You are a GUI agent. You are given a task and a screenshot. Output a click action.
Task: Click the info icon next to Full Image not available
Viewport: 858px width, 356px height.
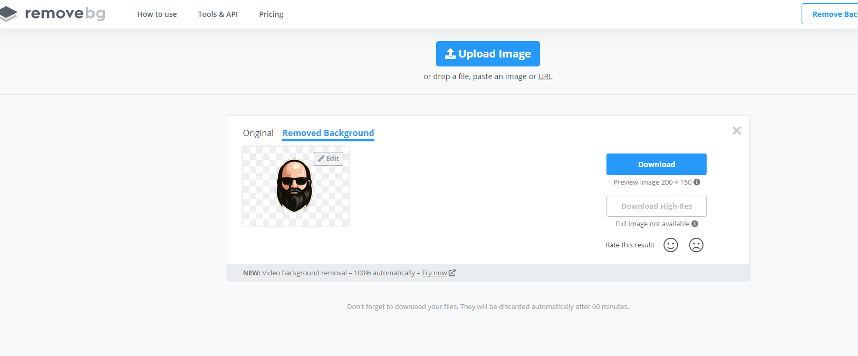[x=695, y=224]
